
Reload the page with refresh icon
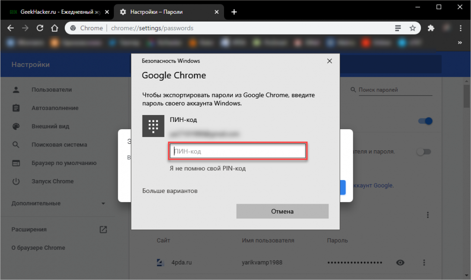(x=40, y=28)
